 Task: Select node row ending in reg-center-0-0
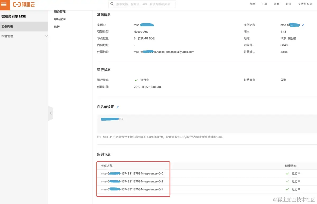tap(207, 174)
